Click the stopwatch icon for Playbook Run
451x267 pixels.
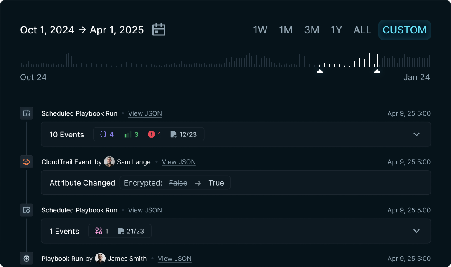click(26, 258)
